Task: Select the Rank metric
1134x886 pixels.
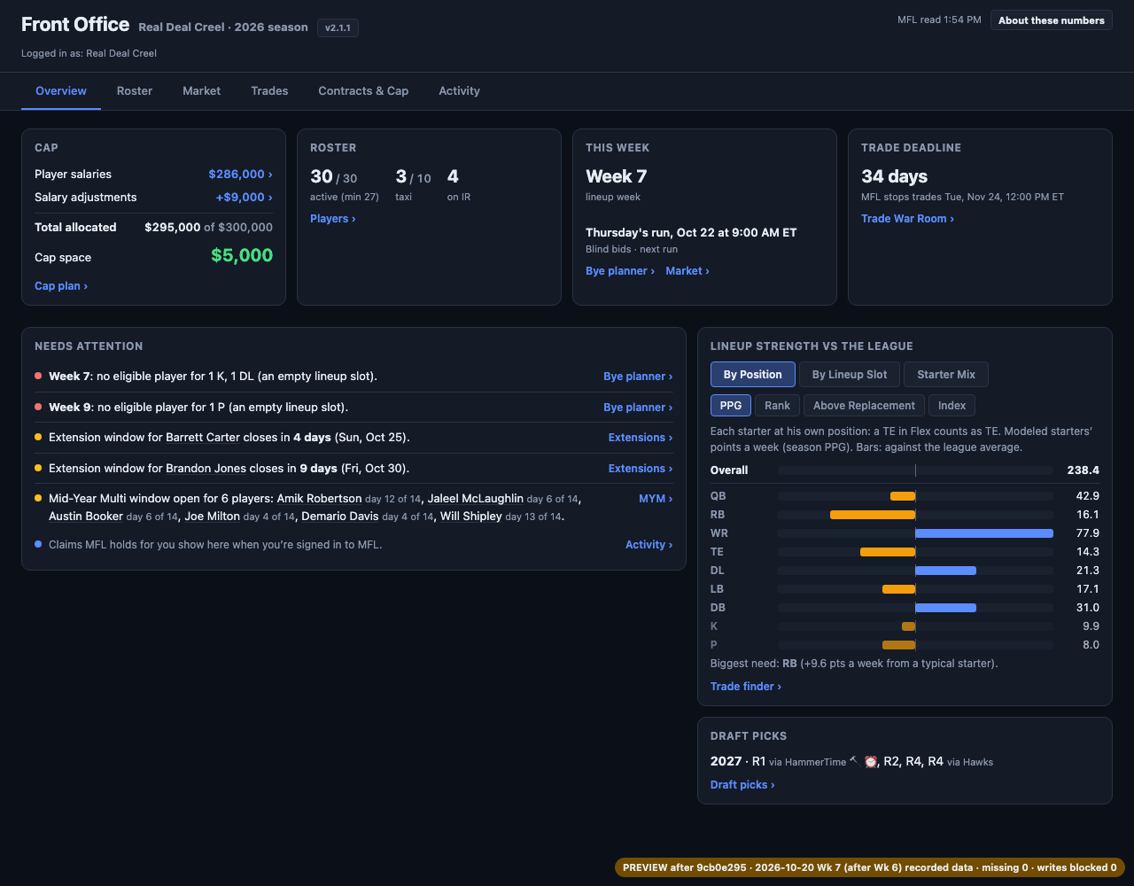Action: point(777,406)
